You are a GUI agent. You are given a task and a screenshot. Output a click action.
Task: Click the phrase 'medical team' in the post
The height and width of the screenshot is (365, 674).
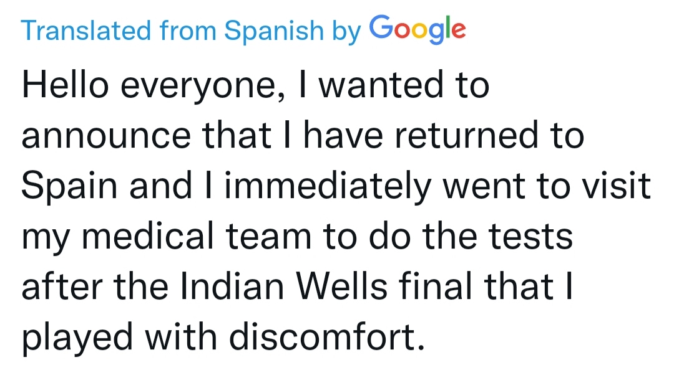197,236
